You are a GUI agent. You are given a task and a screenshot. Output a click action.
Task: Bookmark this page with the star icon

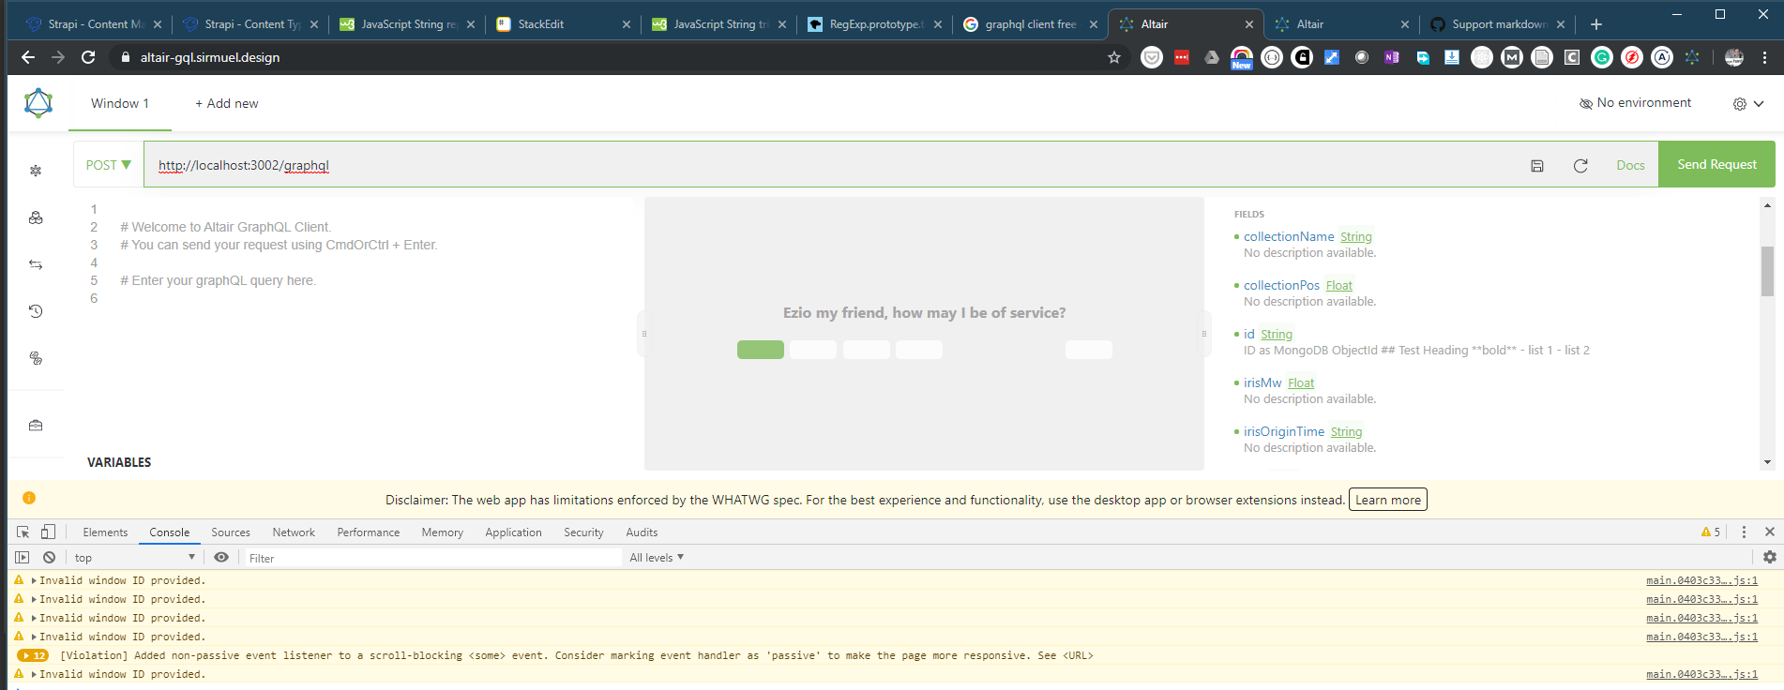pos(1114,57)
